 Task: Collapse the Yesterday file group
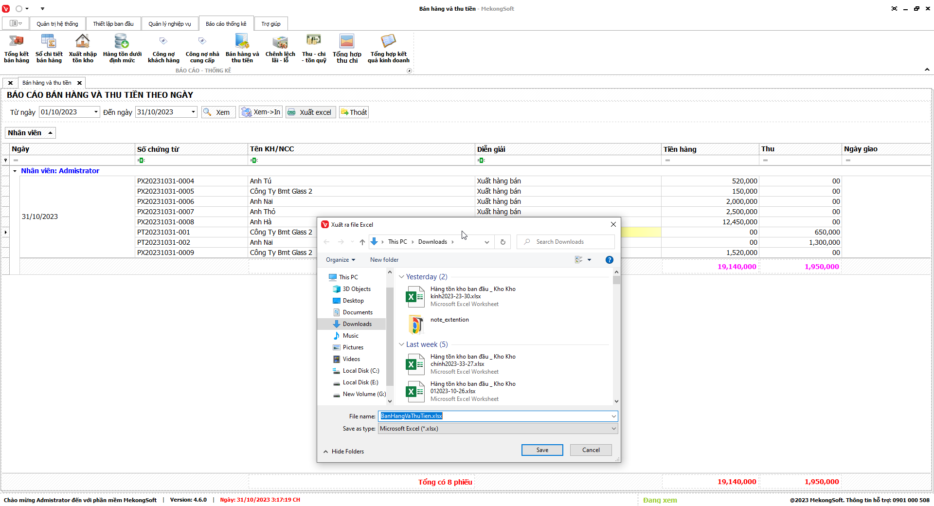pyautogui.click(x=401, y=277)
